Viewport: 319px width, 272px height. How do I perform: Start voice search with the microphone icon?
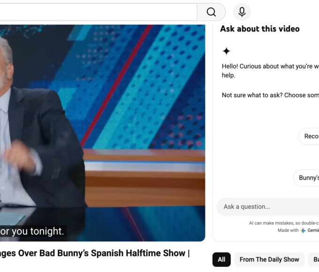pos(242,12)
